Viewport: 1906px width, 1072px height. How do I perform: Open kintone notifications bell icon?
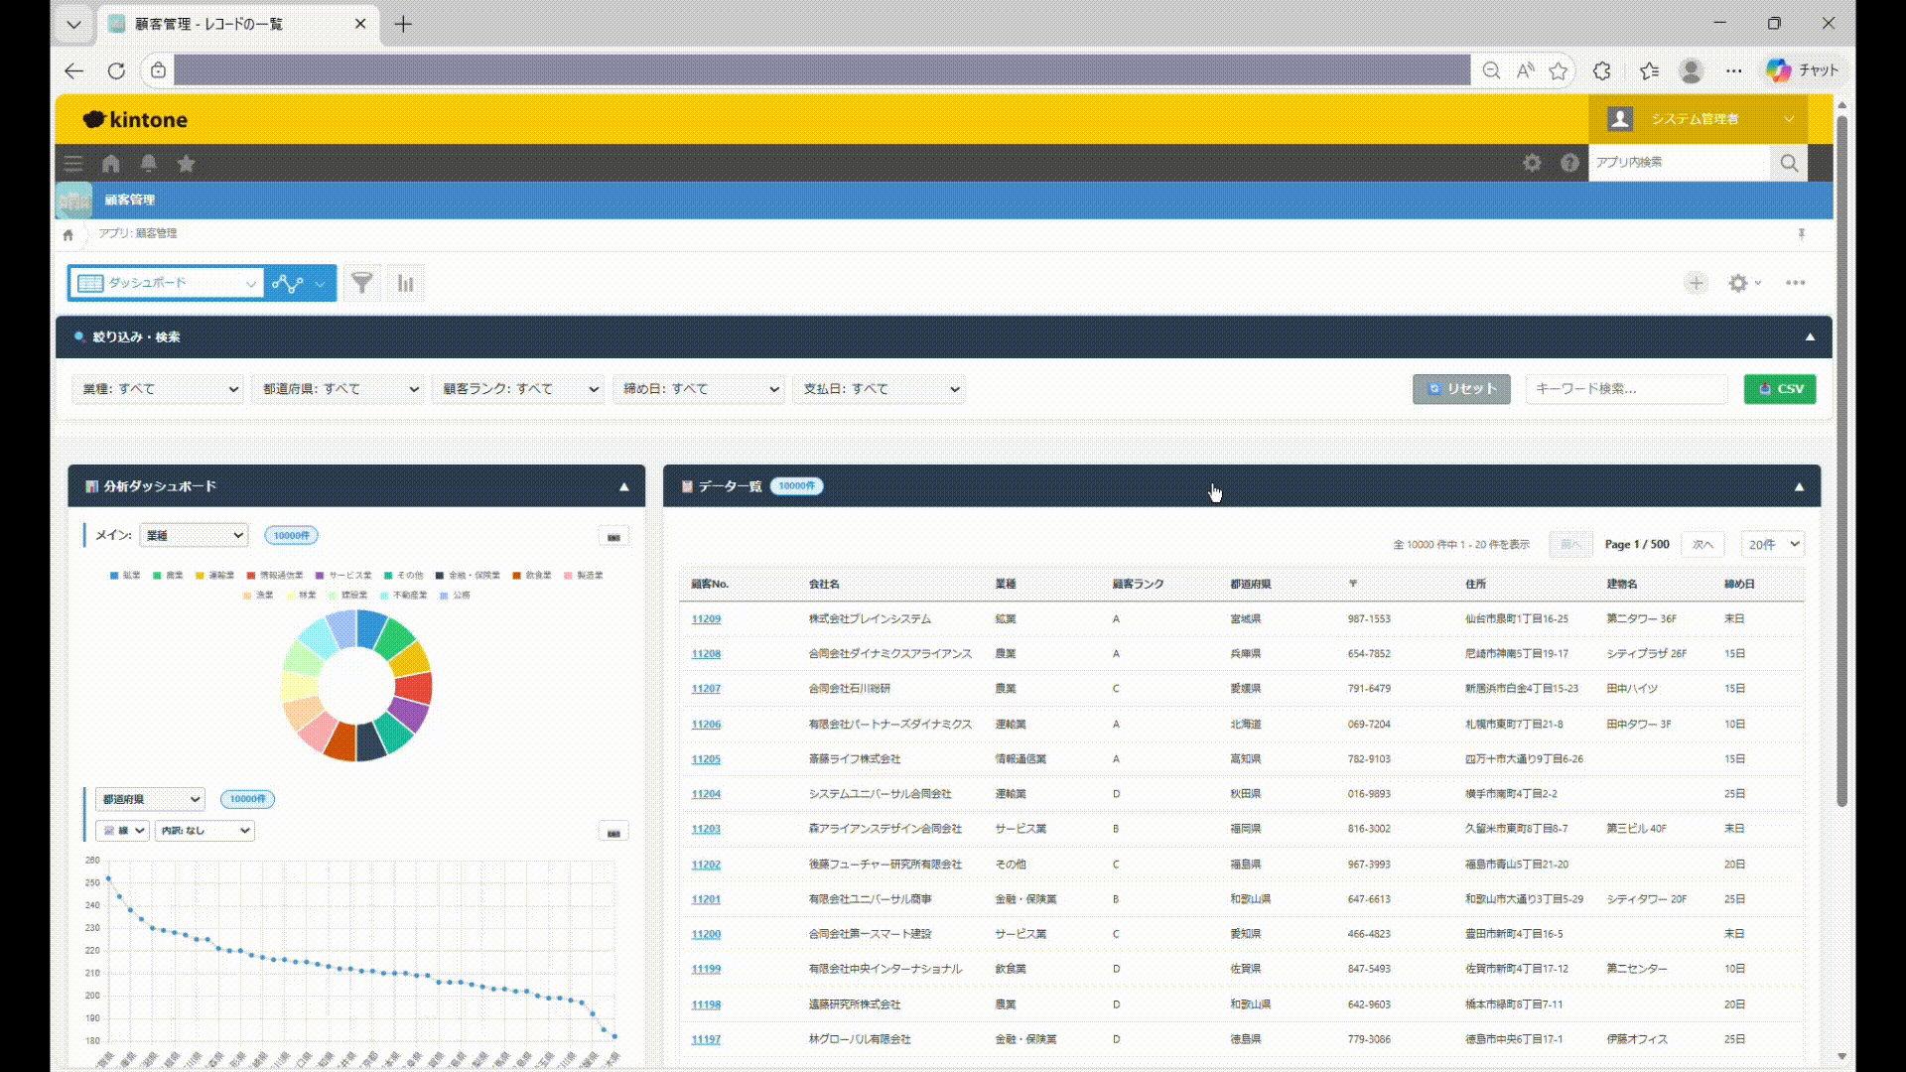click(x=149, y=163)
